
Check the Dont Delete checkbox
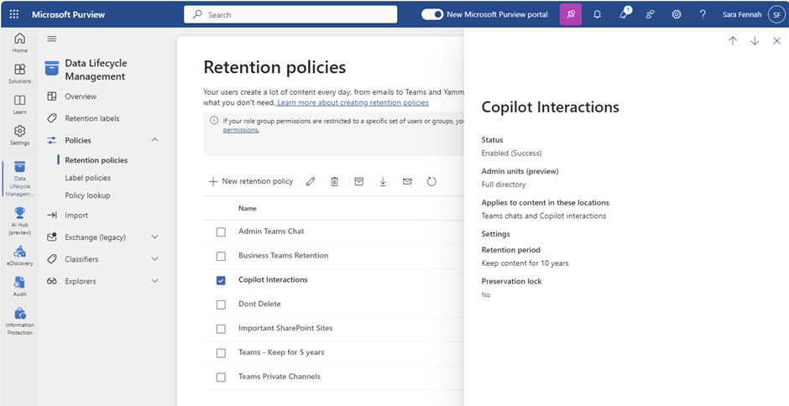221,304
